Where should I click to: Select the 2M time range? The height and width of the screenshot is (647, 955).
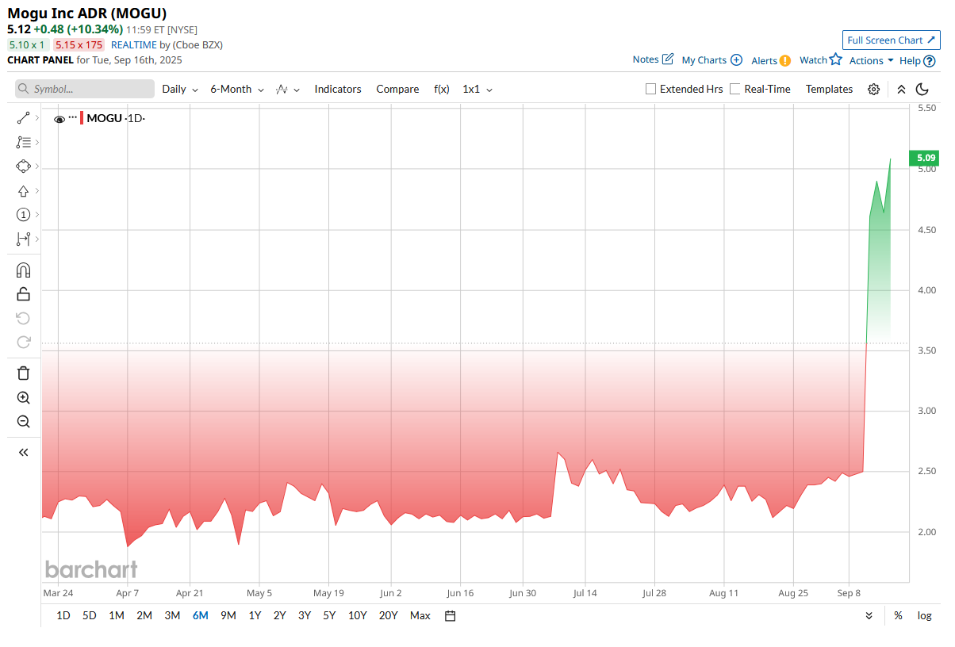pyautogui.click(x=144, y=615)
